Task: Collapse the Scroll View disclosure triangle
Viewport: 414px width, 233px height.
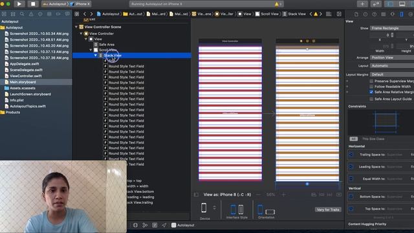Action: coord(91,50)
